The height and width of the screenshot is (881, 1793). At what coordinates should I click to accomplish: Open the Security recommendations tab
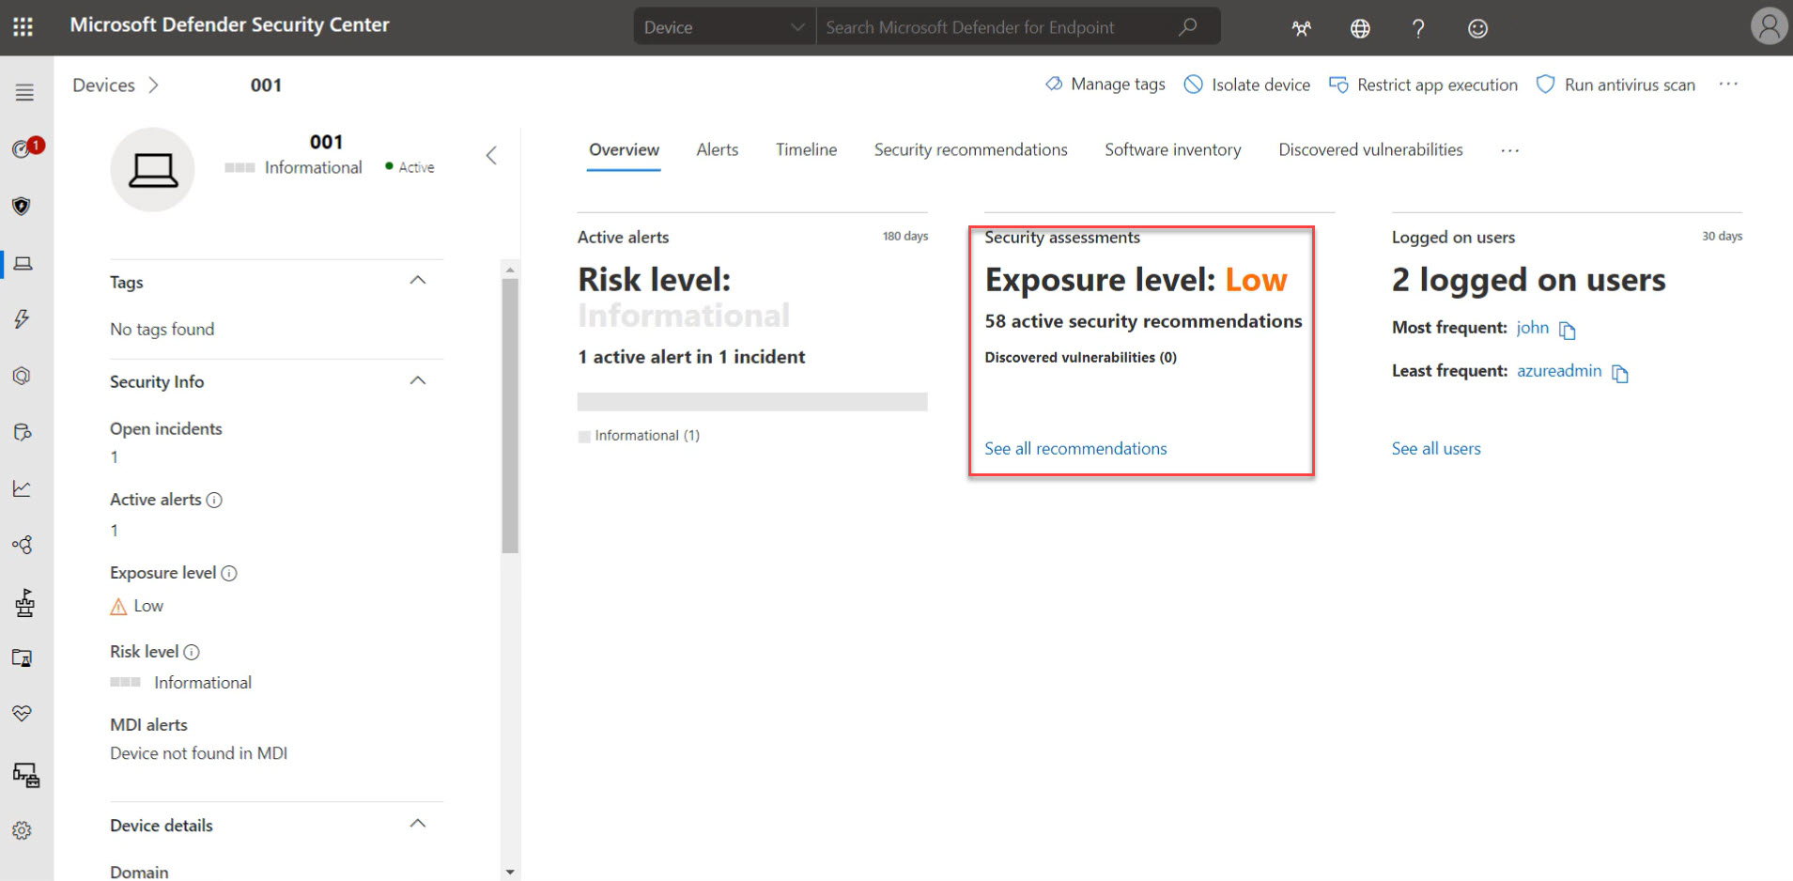970,149
